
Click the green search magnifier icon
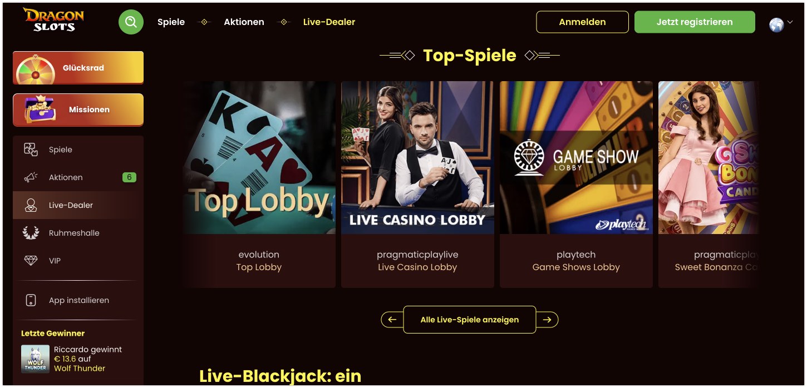(x=131, y=22)
